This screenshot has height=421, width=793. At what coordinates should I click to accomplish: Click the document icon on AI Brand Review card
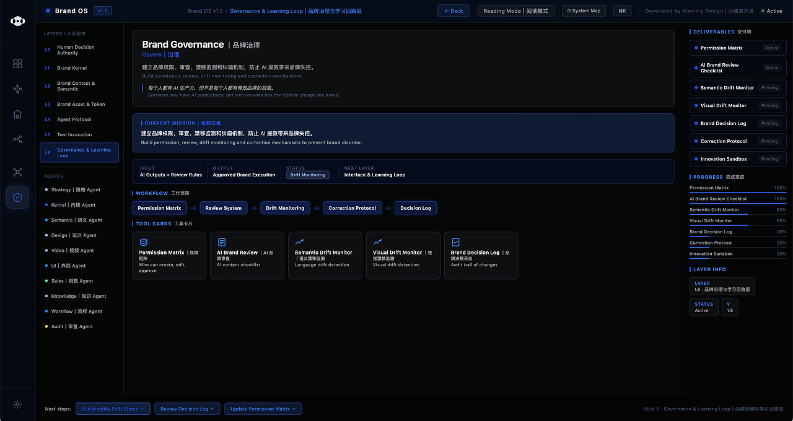[222, 243]
